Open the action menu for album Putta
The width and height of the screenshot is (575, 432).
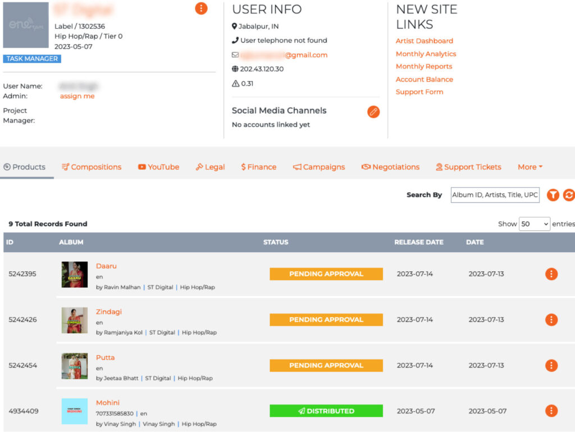pos(551,365)
